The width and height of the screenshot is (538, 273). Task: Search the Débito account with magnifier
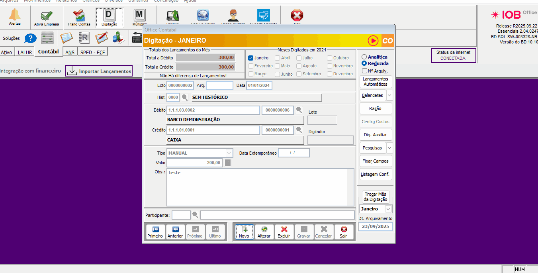pos(299,110)
